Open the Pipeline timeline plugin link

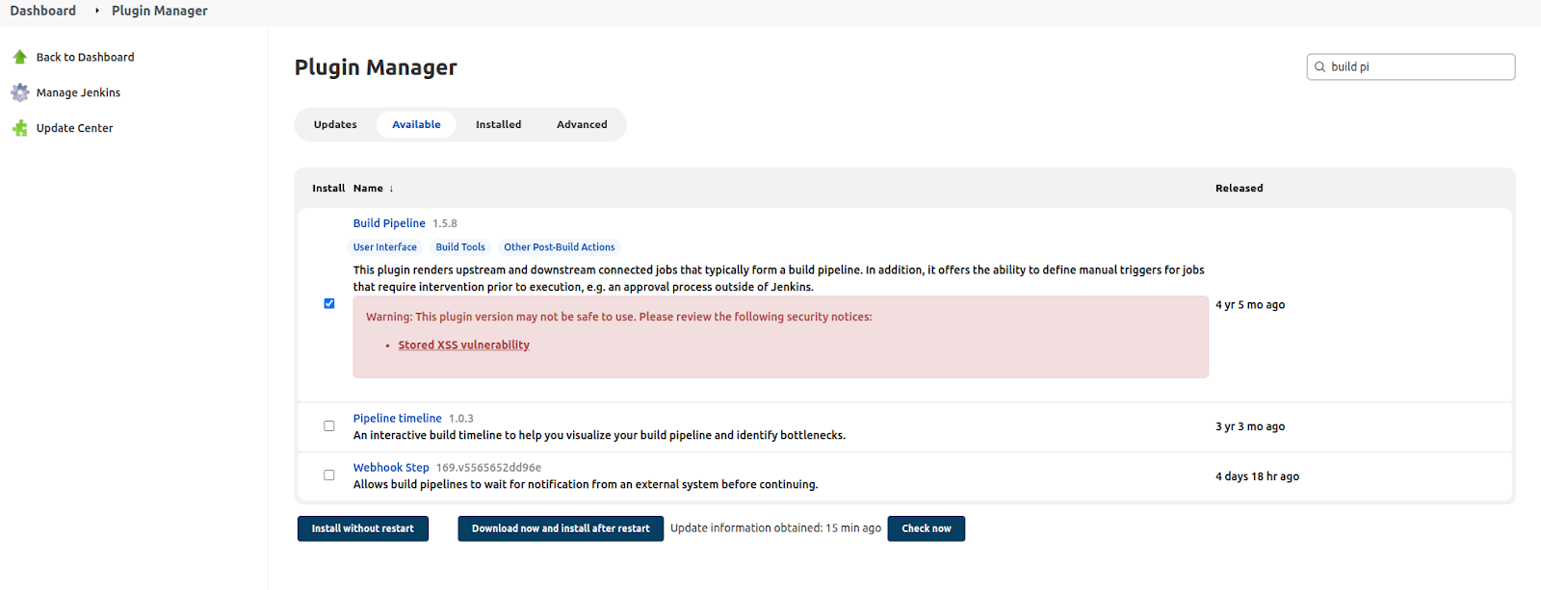398,419
